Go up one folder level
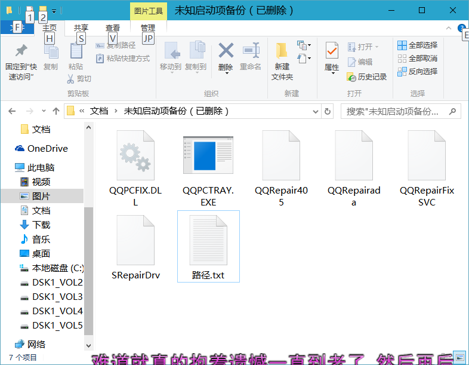 click(56, 111)
